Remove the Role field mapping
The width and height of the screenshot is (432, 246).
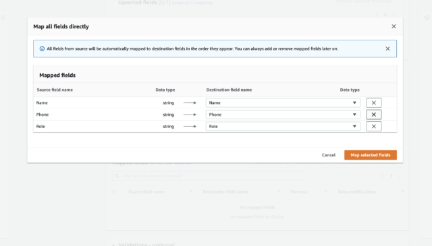pyautogui.click(x=373, y=126)
